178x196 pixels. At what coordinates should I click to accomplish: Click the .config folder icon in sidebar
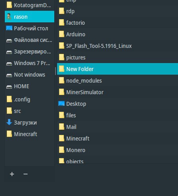pos(9,99)
